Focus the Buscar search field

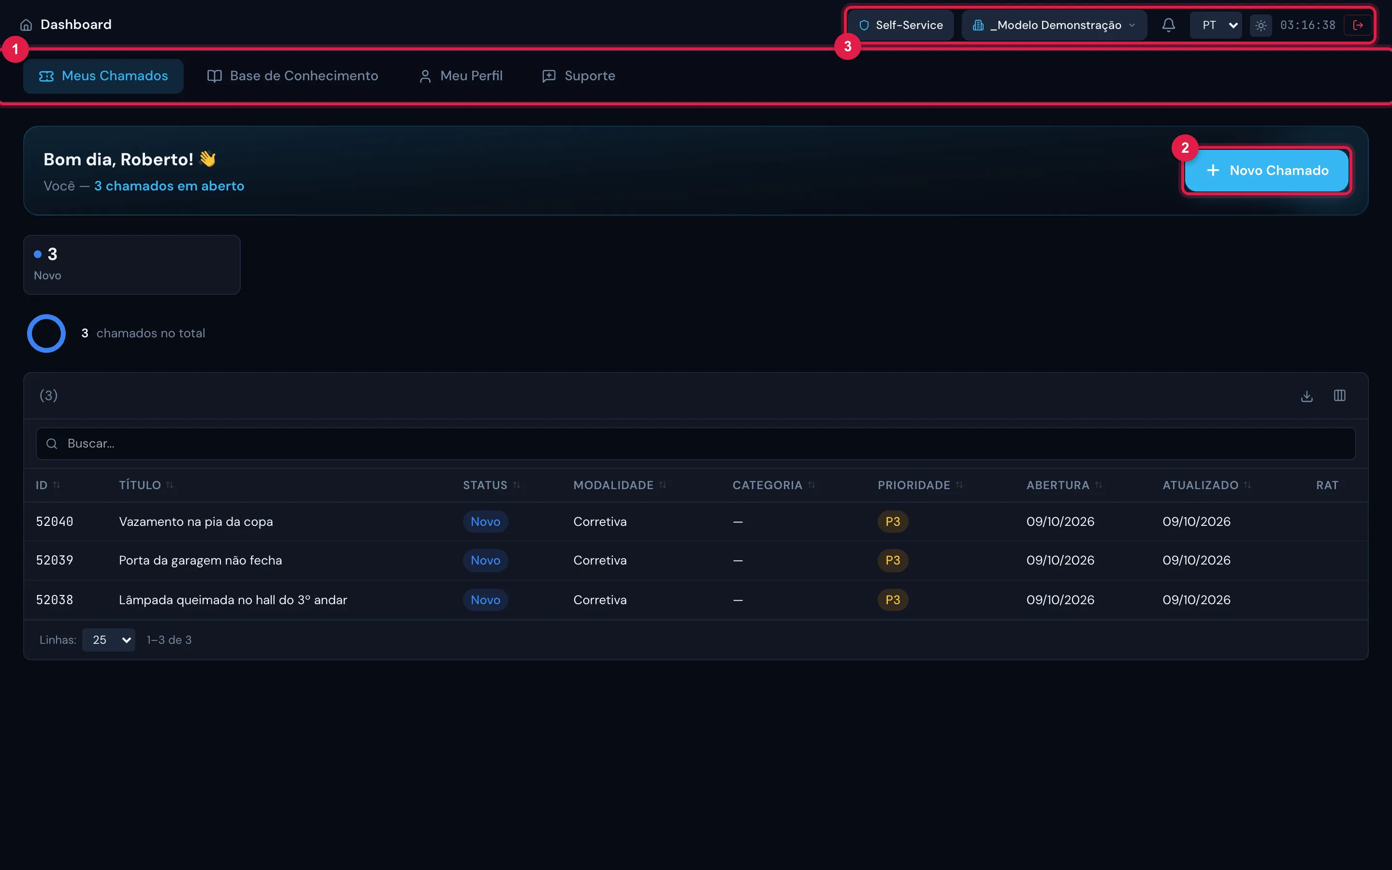click(x=696, y=444)
